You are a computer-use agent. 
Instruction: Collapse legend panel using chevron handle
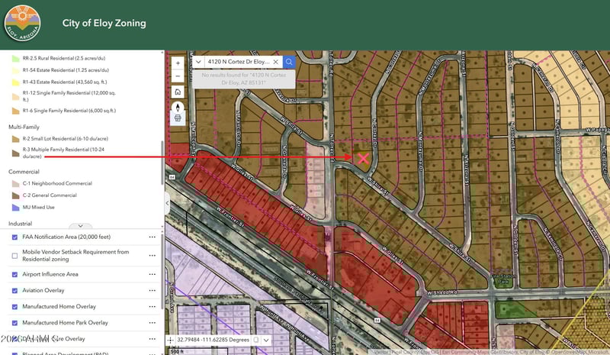(81, 226)
